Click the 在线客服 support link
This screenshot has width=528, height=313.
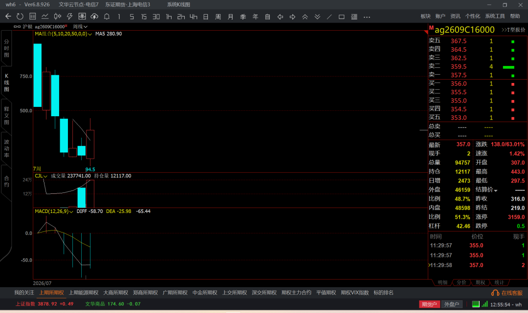[507, 293]
